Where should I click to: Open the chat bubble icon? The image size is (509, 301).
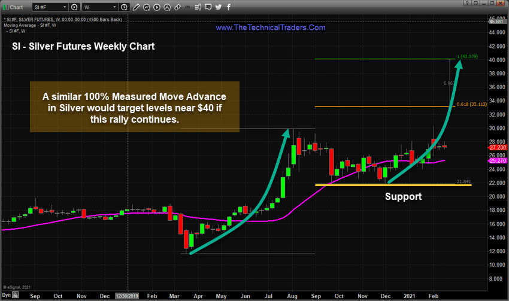pyautogui.click(x=208, y=7)
